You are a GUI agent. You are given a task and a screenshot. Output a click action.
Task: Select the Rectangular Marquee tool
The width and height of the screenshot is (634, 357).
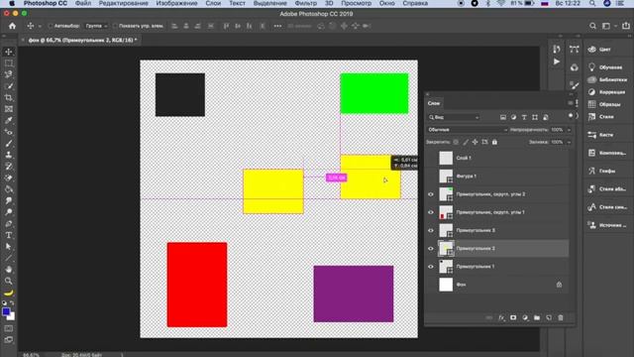(9, 63)
